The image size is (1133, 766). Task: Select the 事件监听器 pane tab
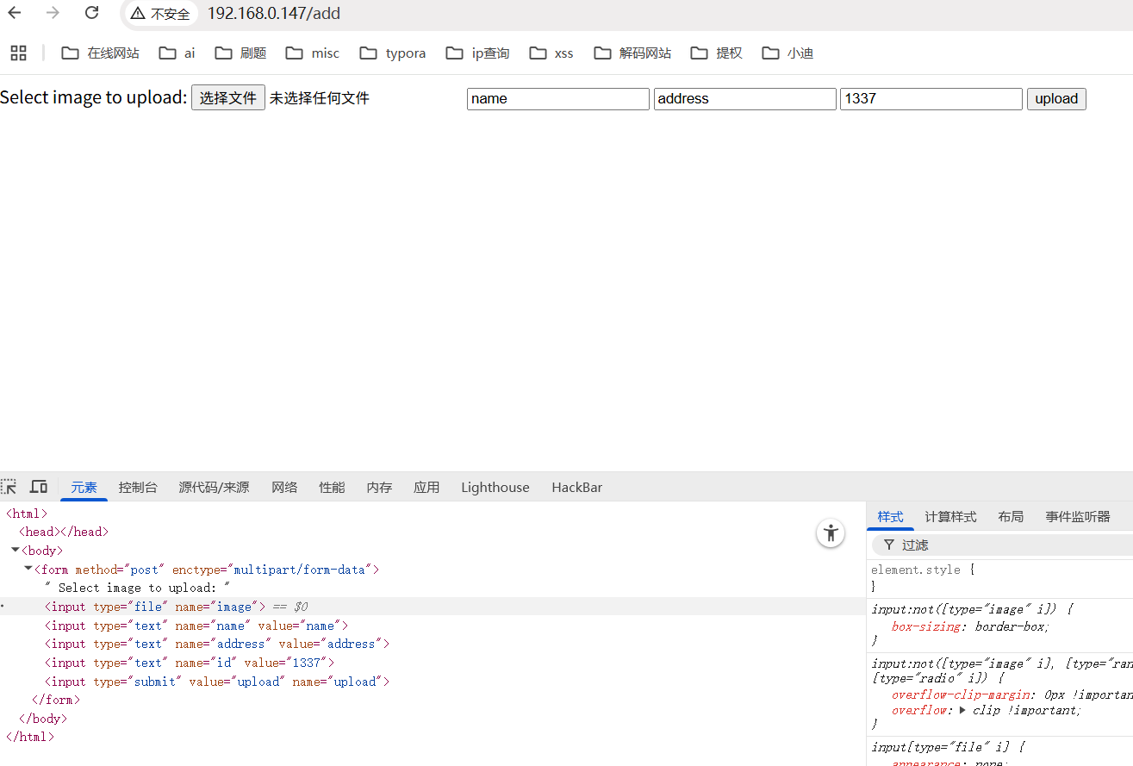1078,517
